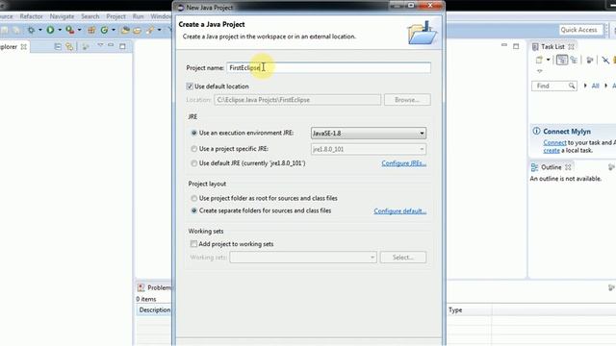Click the search magnifier in Task List Find

point(572,86)
